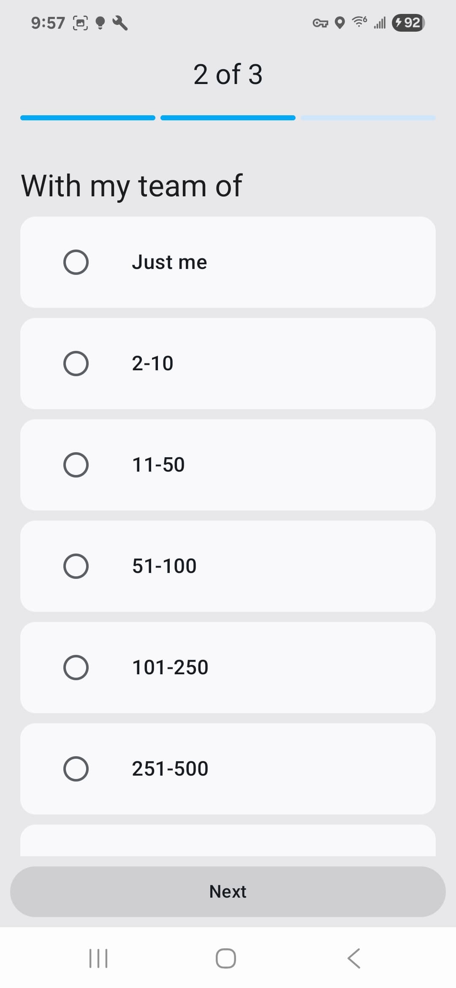Tap the home navigation icon

226,958
